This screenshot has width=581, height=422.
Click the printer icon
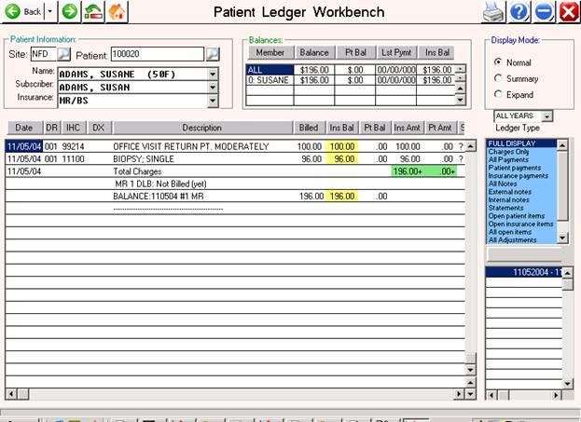pyautogui.click(x=492, y=12)
